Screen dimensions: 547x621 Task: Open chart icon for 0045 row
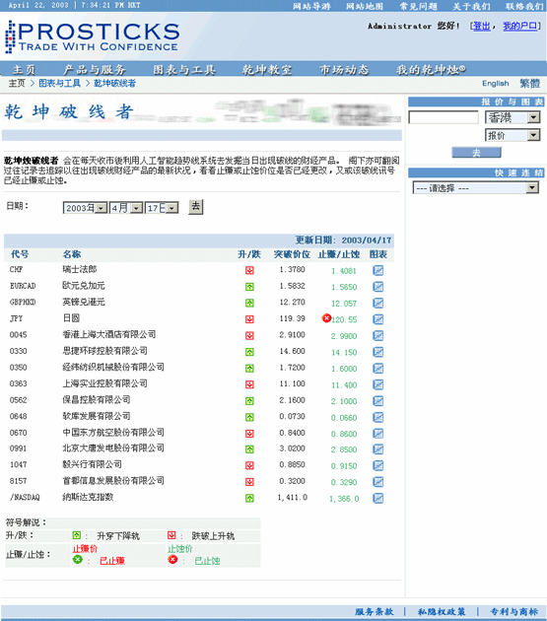378,336
